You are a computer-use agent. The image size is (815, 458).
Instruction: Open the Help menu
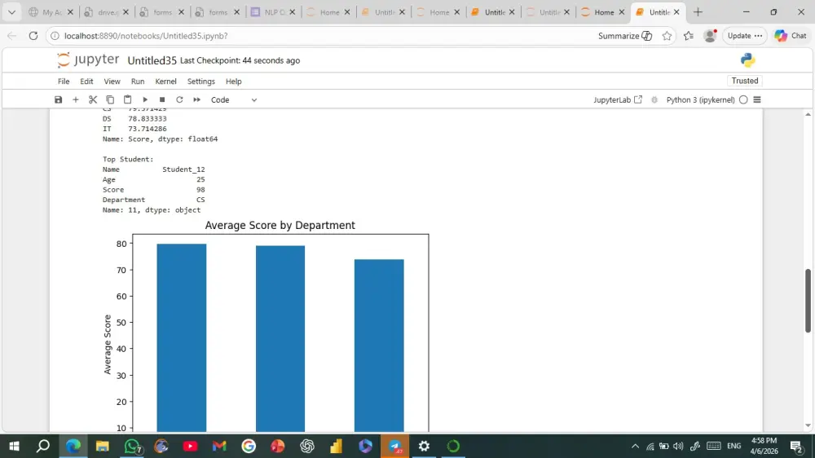click(233, 81)
